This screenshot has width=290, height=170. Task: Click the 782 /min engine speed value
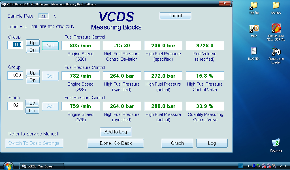[x=80, y=76]
